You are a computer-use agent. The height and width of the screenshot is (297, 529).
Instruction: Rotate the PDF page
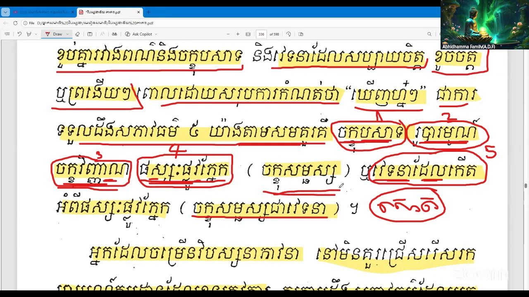click(x=288, y=34)
